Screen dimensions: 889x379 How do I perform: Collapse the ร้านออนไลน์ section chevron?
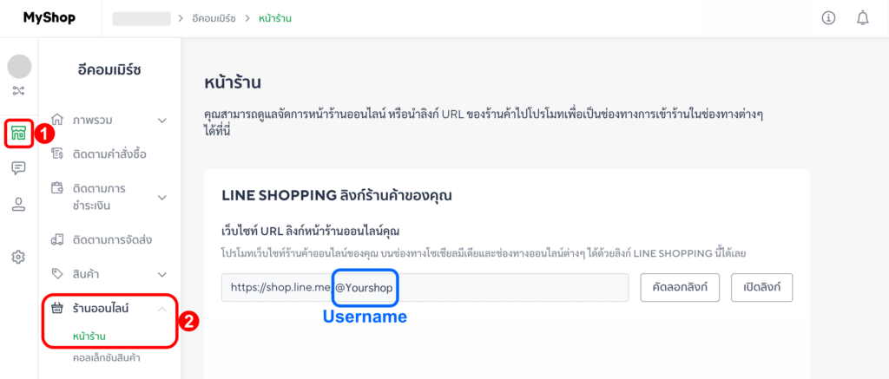click(x=161, y=308)
